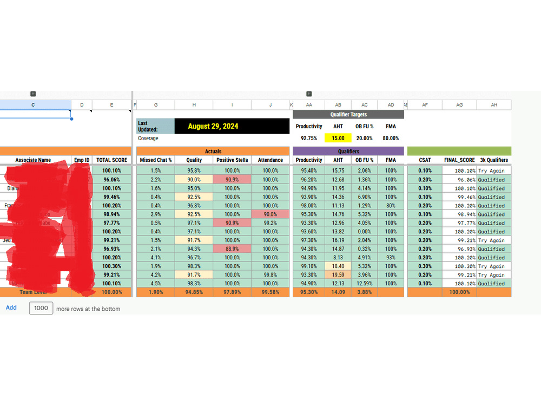Click the Add rows link

11,307
